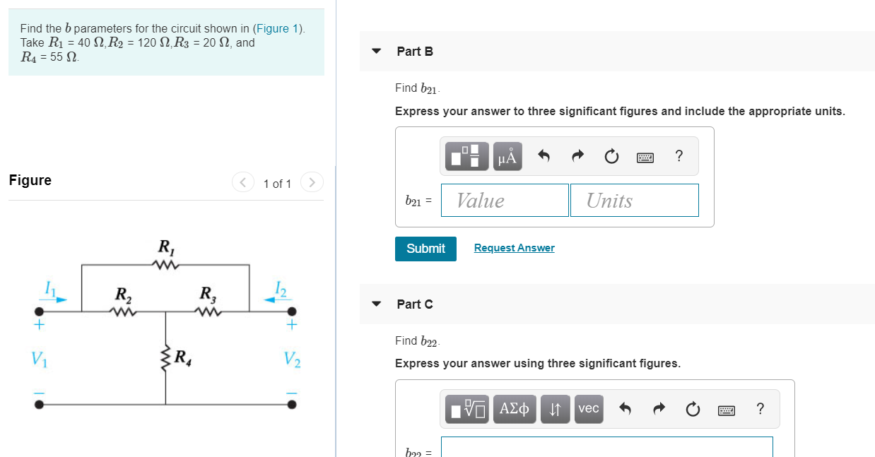Image resolution: width=875 pixels, height=457 pixels.
Task: Open the help question mark in Part C
Action: tap(760, 408)
